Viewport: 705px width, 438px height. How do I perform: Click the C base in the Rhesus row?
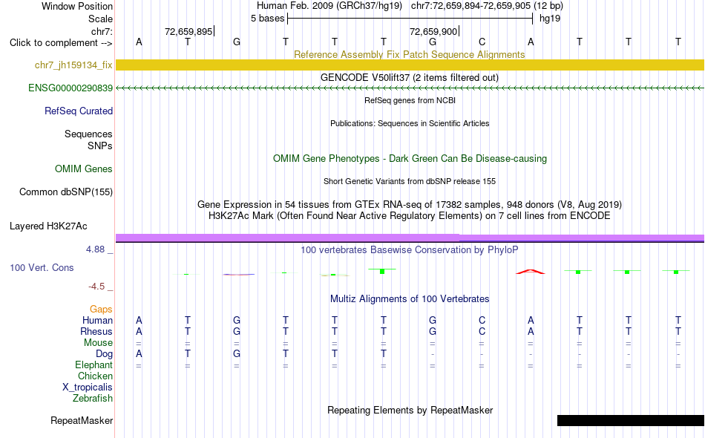(x=482, y=331)
